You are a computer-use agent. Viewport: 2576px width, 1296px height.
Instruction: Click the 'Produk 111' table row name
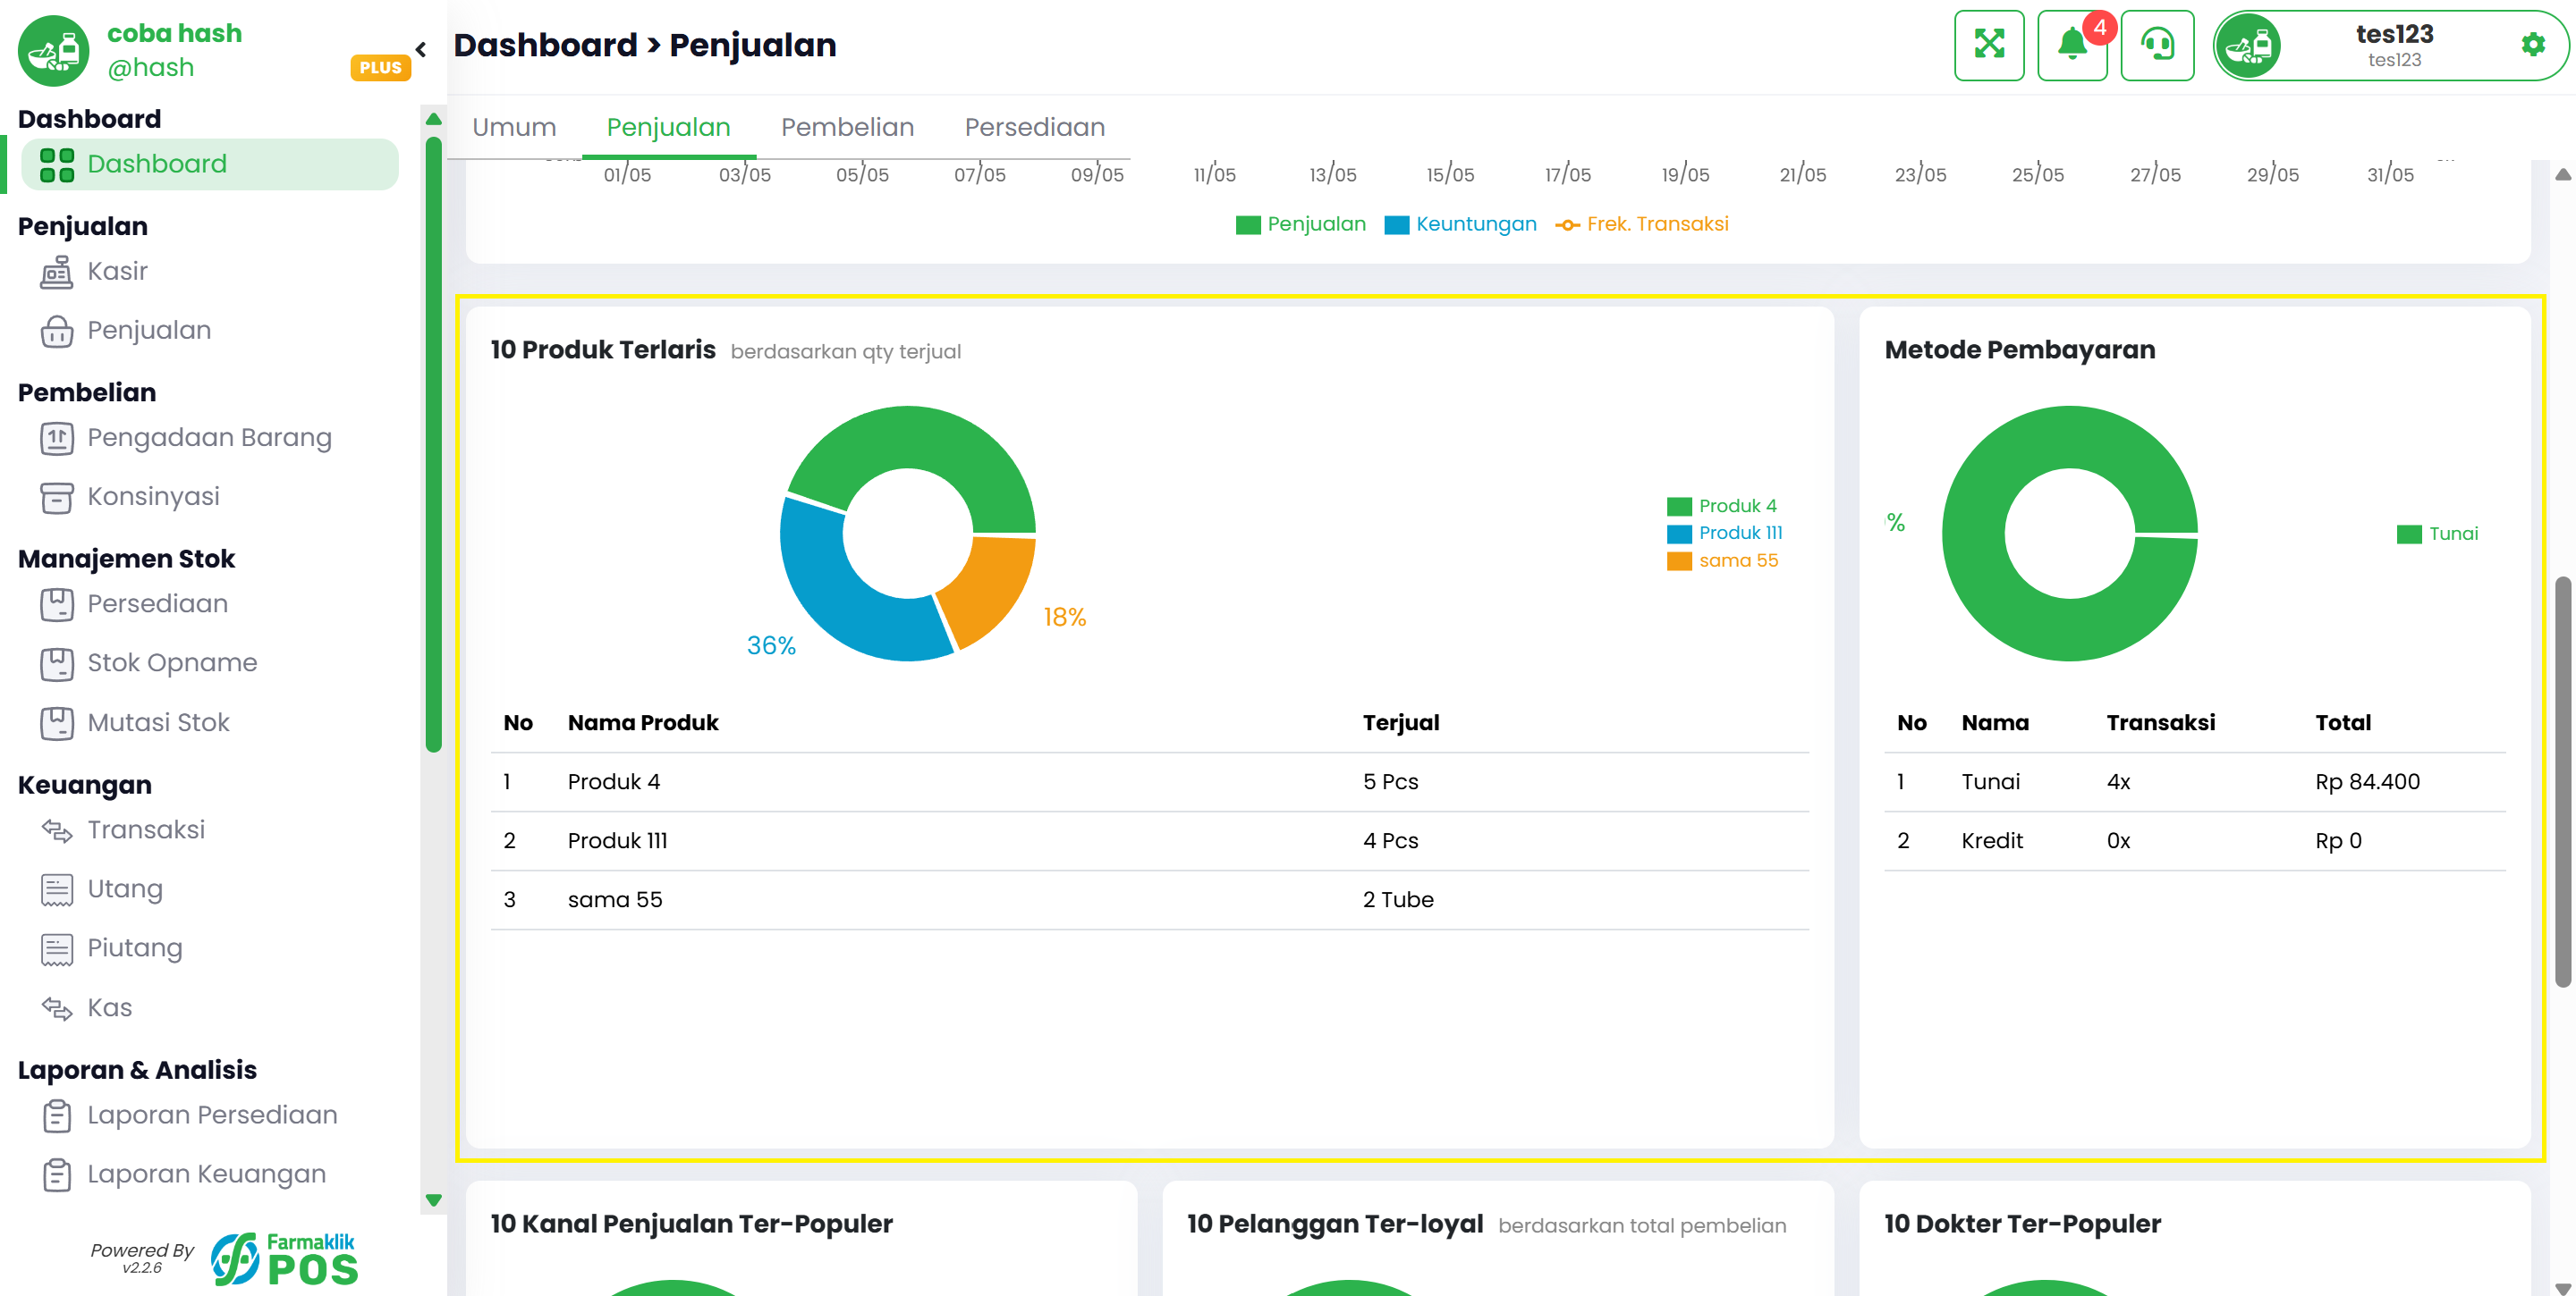tap(617, 841)
